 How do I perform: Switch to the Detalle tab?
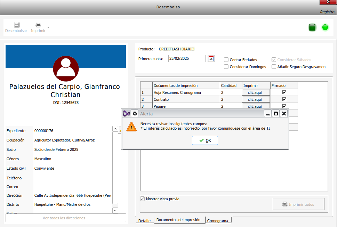coord(144,221)
